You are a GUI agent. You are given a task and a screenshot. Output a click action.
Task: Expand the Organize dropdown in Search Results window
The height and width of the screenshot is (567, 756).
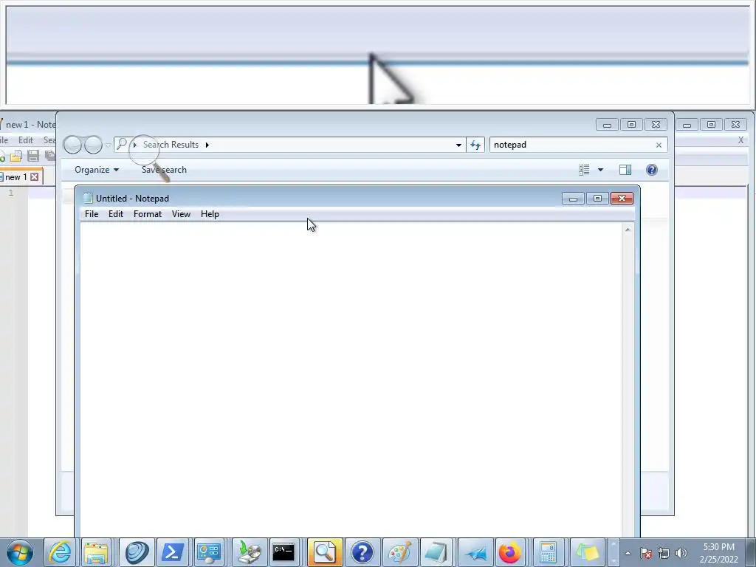tap(97, 170)
